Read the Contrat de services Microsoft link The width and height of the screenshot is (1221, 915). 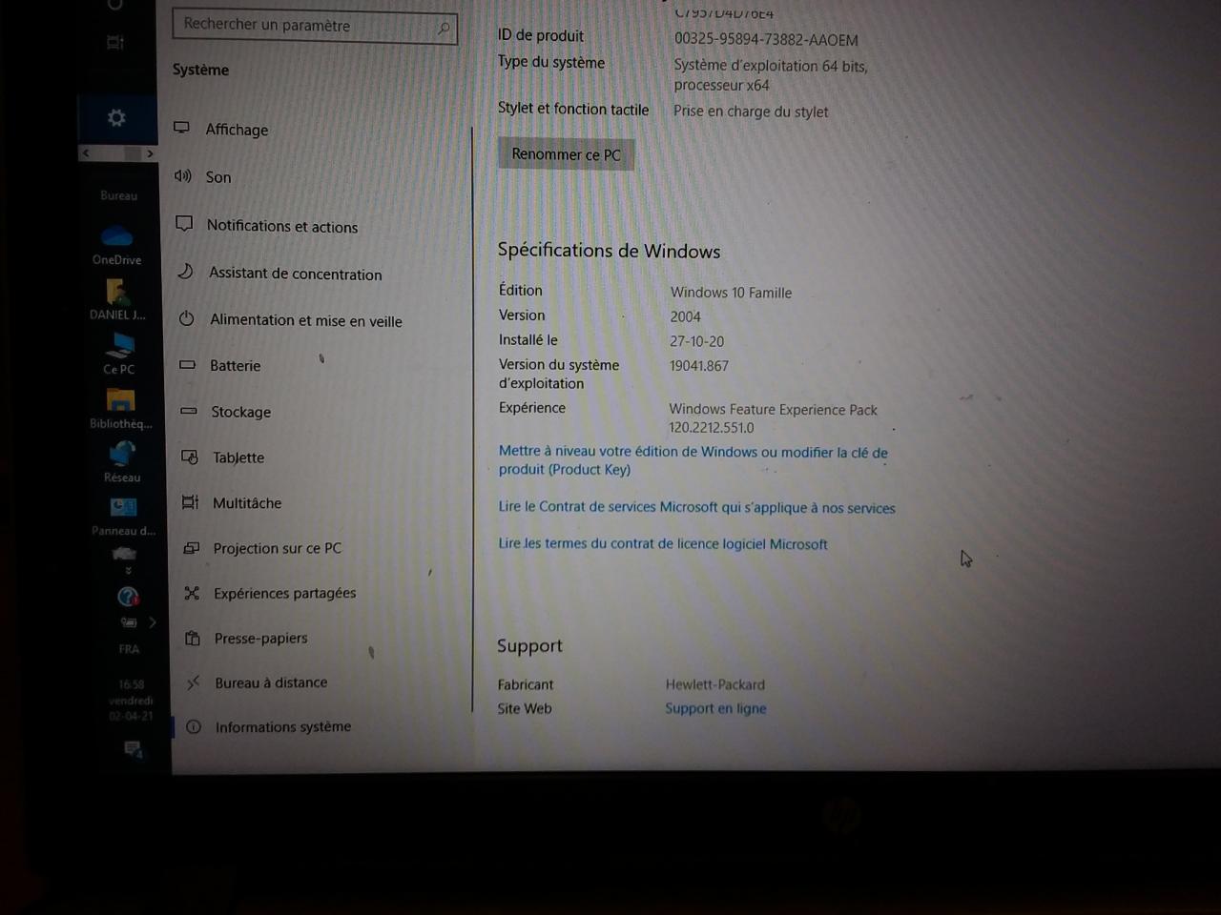coord(696,507)
